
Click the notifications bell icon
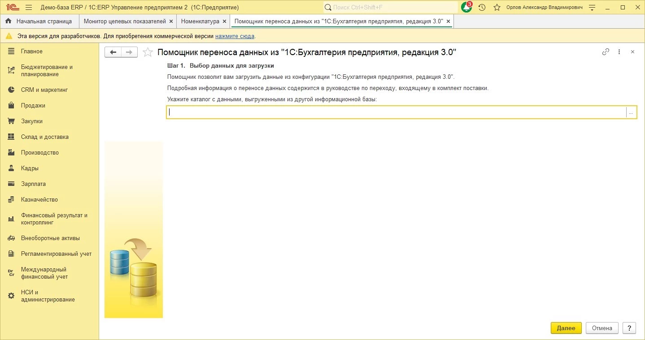click(x=466, y=7)
